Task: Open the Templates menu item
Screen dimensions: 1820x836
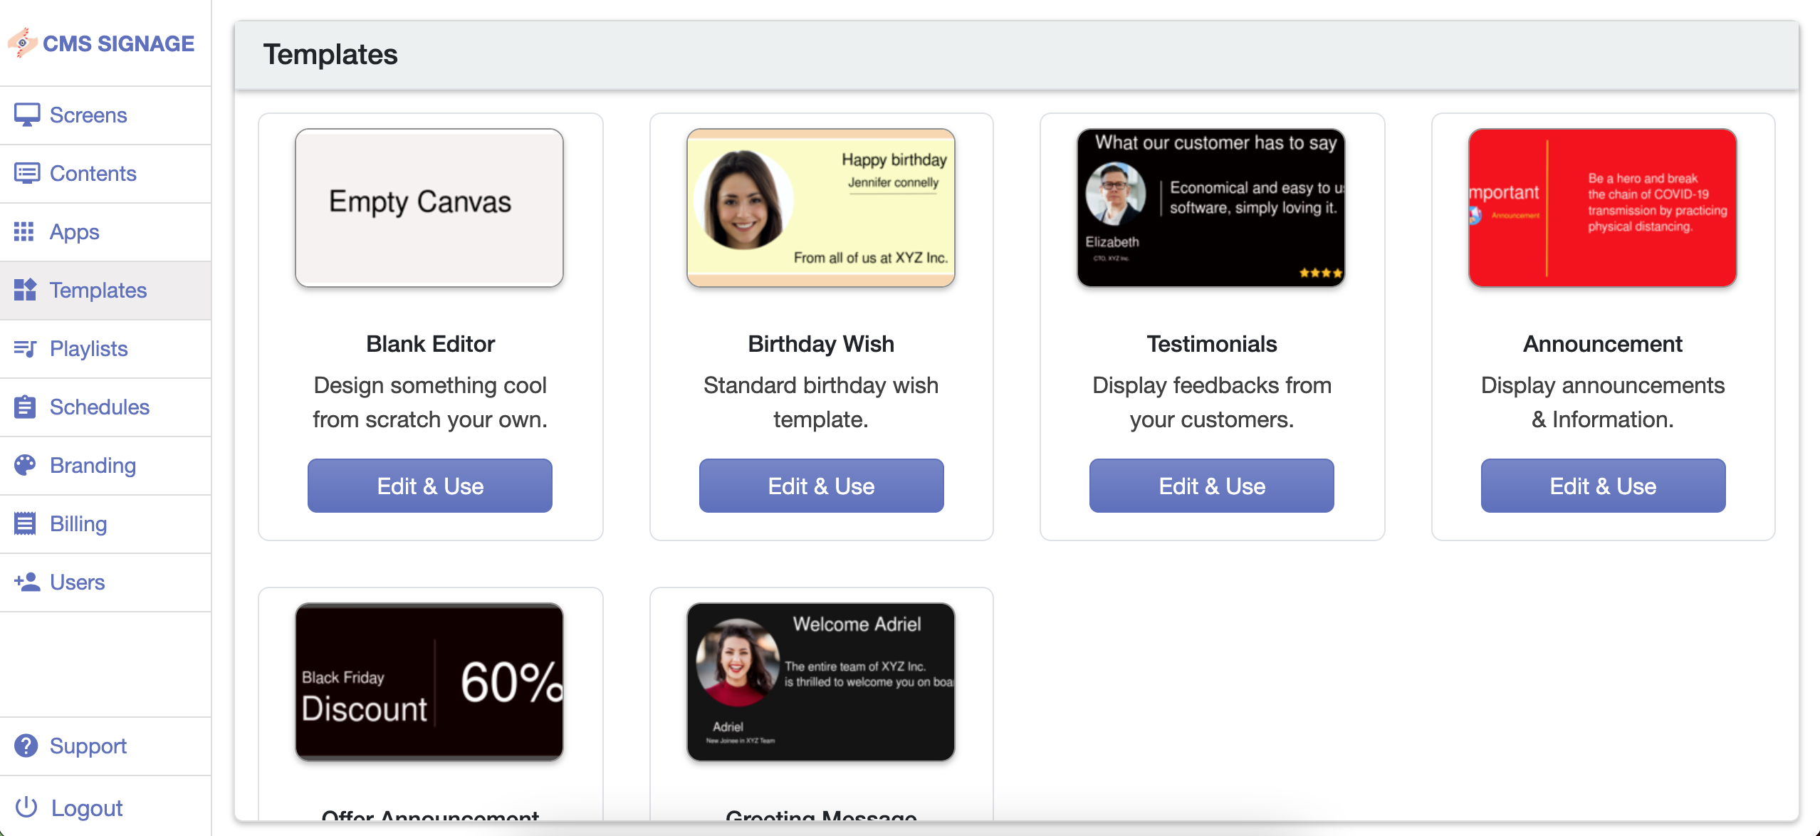Action: click(98, 290)
